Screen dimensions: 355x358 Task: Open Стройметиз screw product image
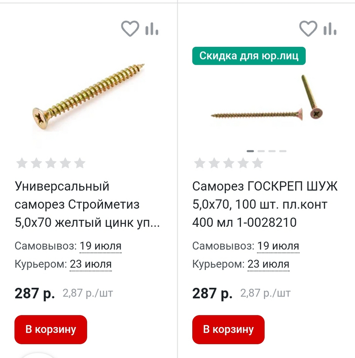coord(88,96)
